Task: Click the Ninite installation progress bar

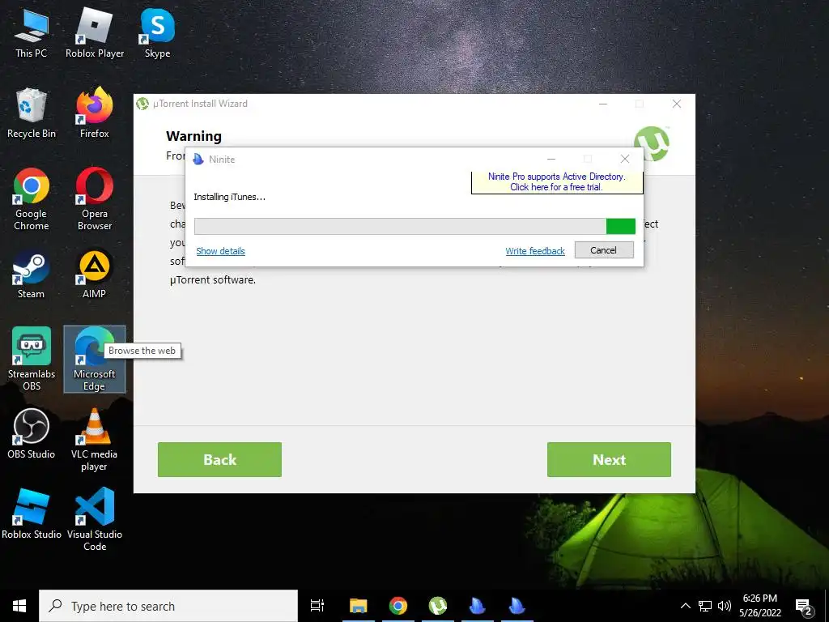Action: (x=415, y=226)
